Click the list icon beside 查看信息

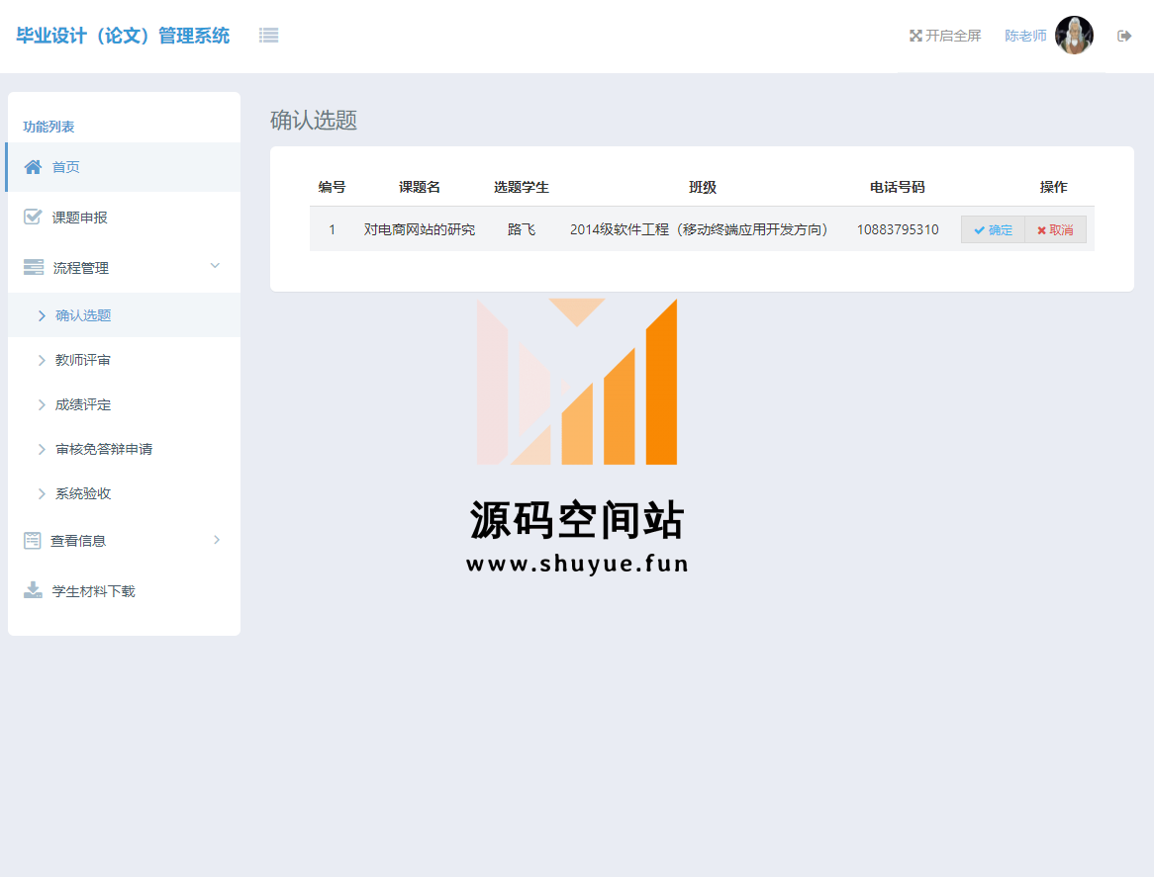click(x=33, y=540)
